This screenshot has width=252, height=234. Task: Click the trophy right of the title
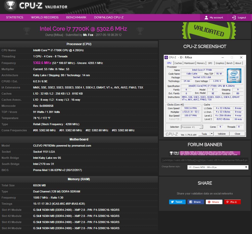(140, 31)
